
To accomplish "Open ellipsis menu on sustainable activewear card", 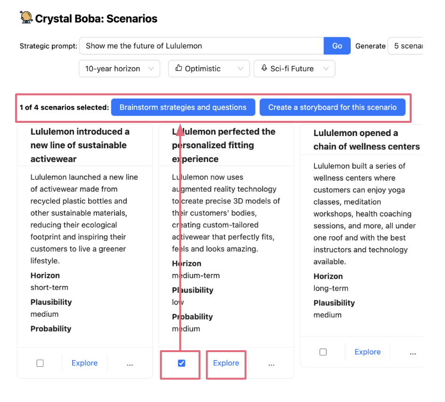I will [x=130, y=363].
